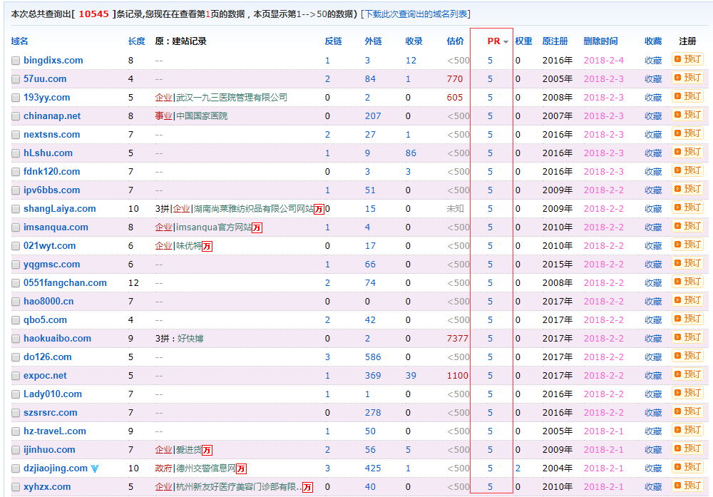This screenshot has height=497, width=713.
Task: Sort by 域名 column header
Action: coord(19,41)
